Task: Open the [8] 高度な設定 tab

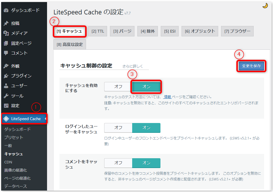Action: pos(70,44)
